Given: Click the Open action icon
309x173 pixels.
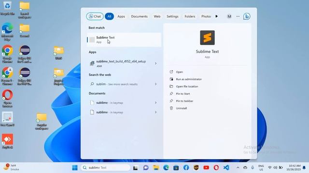Looking at the screenshot, I should (171, 72).
